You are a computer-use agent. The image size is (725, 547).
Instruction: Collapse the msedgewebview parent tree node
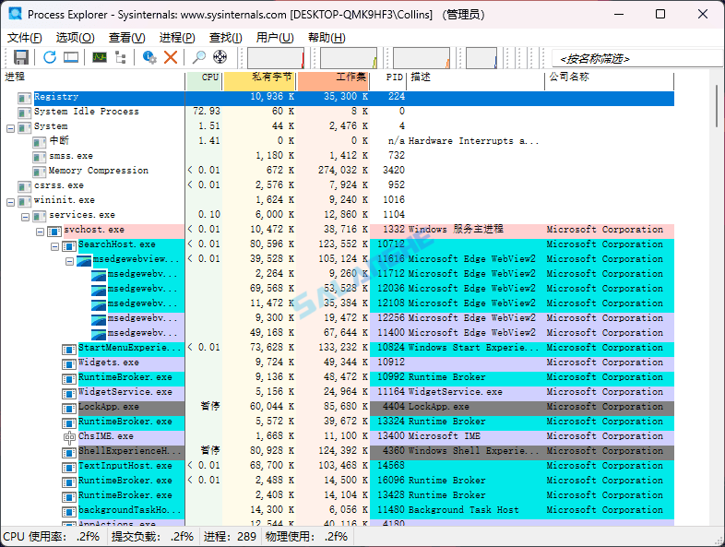pyautogui.click(x=70, y=262)
